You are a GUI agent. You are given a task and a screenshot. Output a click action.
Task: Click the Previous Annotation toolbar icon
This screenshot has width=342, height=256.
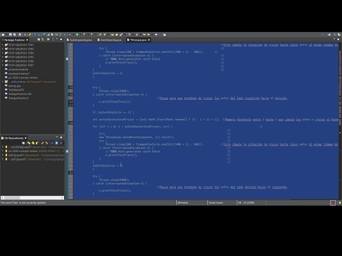coord(137,35)
